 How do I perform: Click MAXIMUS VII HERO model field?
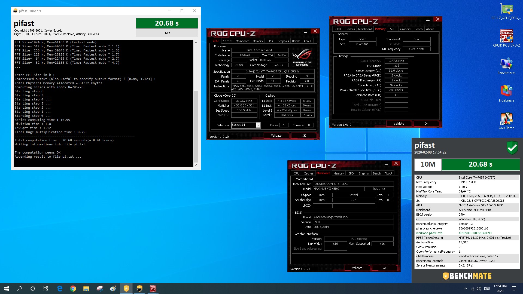(339, 189)
